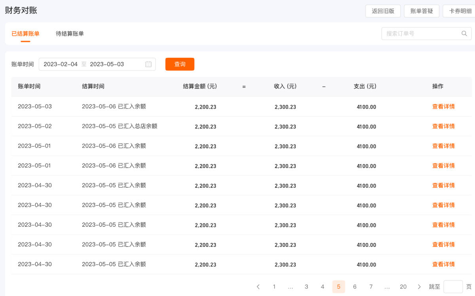Open the calendar icon in date range

148,64
